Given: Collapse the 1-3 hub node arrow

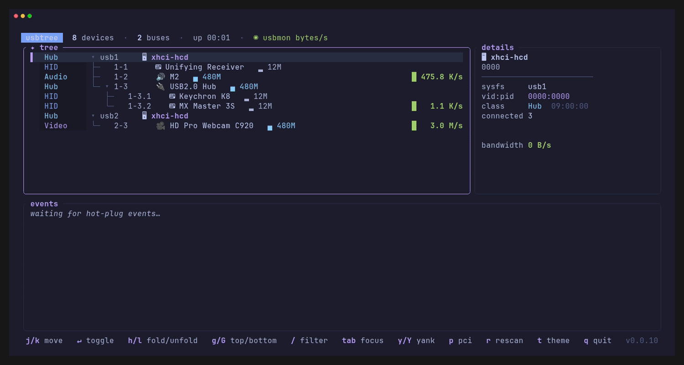Looking at the screenshot, I should pyautogui.click(x=107, y=87).
